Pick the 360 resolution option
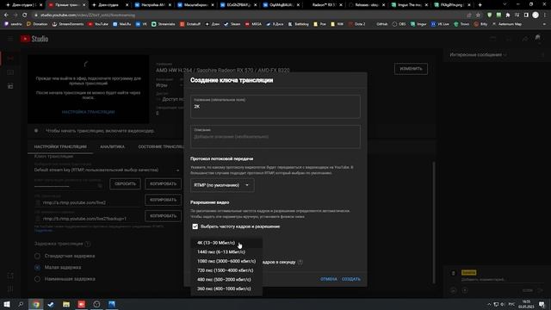Viewport: 551px width, 310px height. (226, 288)
